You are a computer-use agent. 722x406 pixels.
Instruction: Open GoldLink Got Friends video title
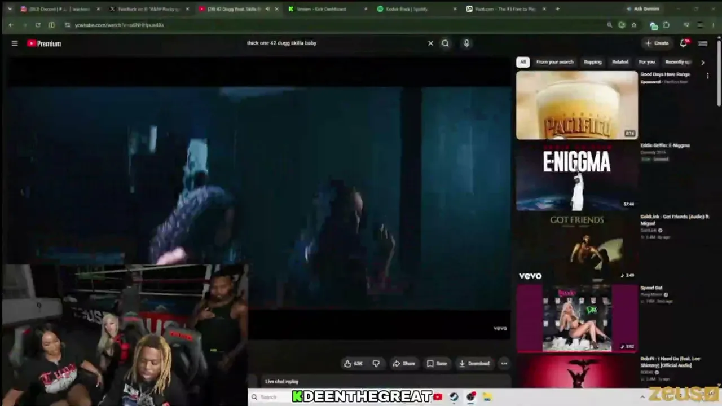point(675,220)
